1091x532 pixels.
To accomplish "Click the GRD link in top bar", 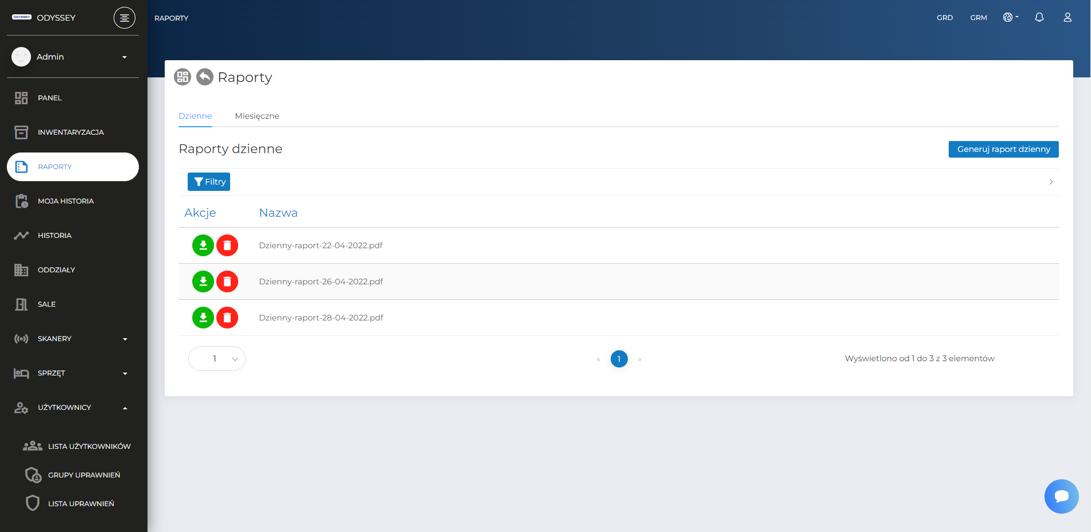I will click(x=945, y=18).
